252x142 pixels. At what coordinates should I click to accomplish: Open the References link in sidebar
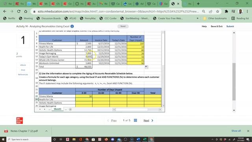click(x=23, y=75)
